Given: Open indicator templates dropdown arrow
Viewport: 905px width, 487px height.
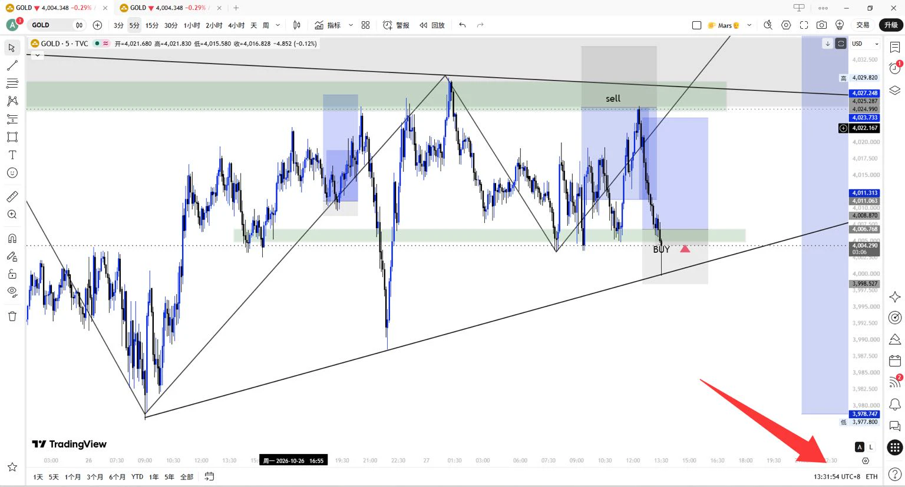Looking at the screenshot, I should 351,25.
